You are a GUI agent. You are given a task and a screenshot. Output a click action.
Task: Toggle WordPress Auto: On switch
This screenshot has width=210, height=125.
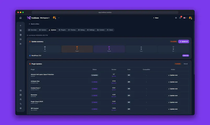point(186,56)
